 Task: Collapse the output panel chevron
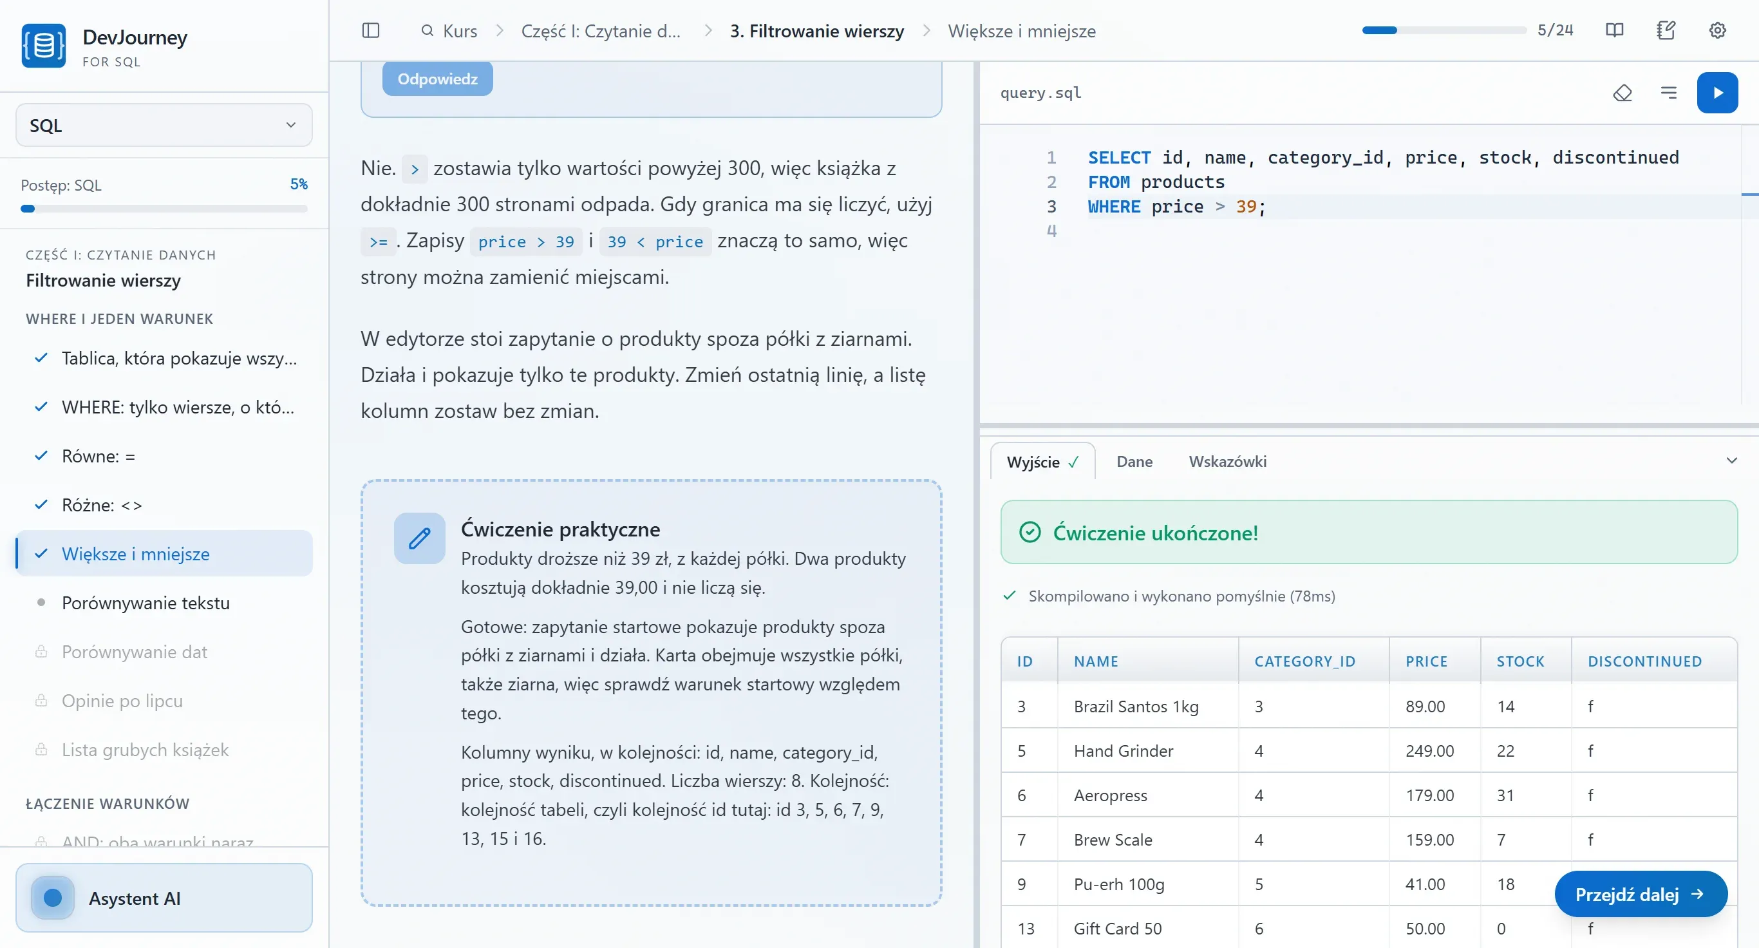[x=1731, y=461]
